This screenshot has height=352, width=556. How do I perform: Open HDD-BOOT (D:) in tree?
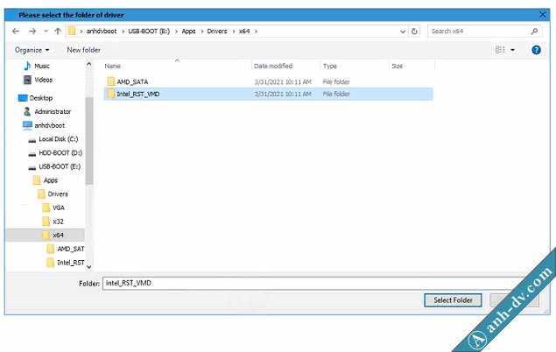coord(60,152)
